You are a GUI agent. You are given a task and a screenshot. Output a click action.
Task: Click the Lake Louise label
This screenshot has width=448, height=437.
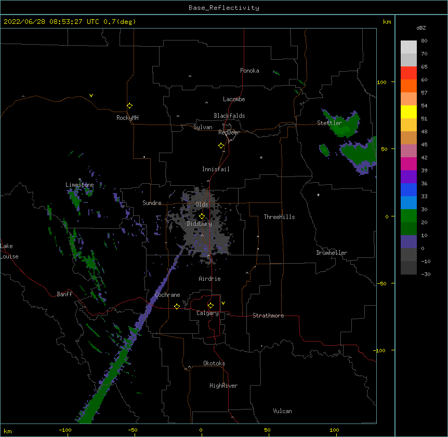(9, 251)
